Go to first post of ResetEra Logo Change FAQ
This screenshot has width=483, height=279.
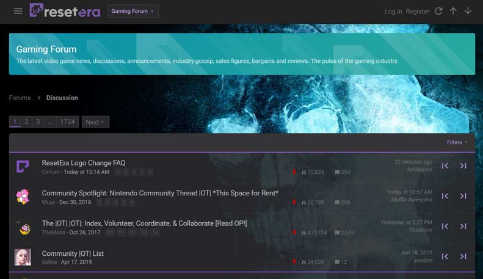pos(445,165)
